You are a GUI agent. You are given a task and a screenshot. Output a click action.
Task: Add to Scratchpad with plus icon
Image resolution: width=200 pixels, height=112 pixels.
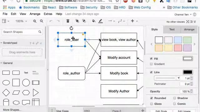point(33,43)
